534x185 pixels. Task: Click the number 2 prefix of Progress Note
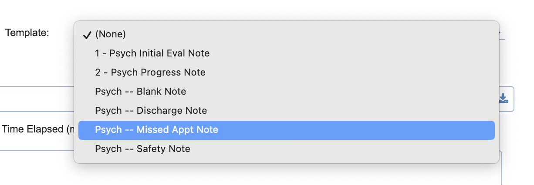98,73
